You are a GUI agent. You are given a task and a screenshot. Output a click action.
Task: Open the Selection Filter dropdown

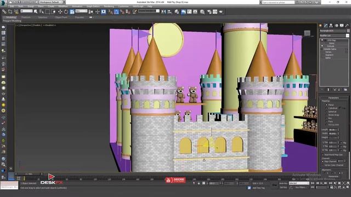[26, 11]
